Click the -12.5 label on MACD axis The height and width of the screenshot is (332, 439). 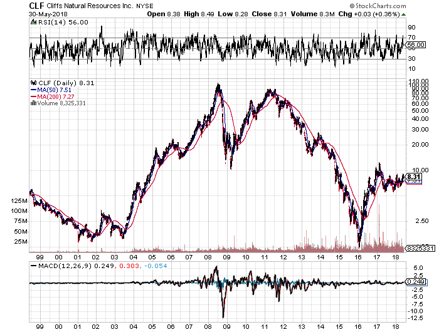pyautogui.click(x=415, y=318)
